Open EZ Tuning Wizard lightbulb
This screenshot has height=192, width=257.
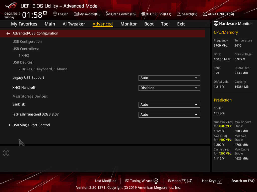pos(156,181)
